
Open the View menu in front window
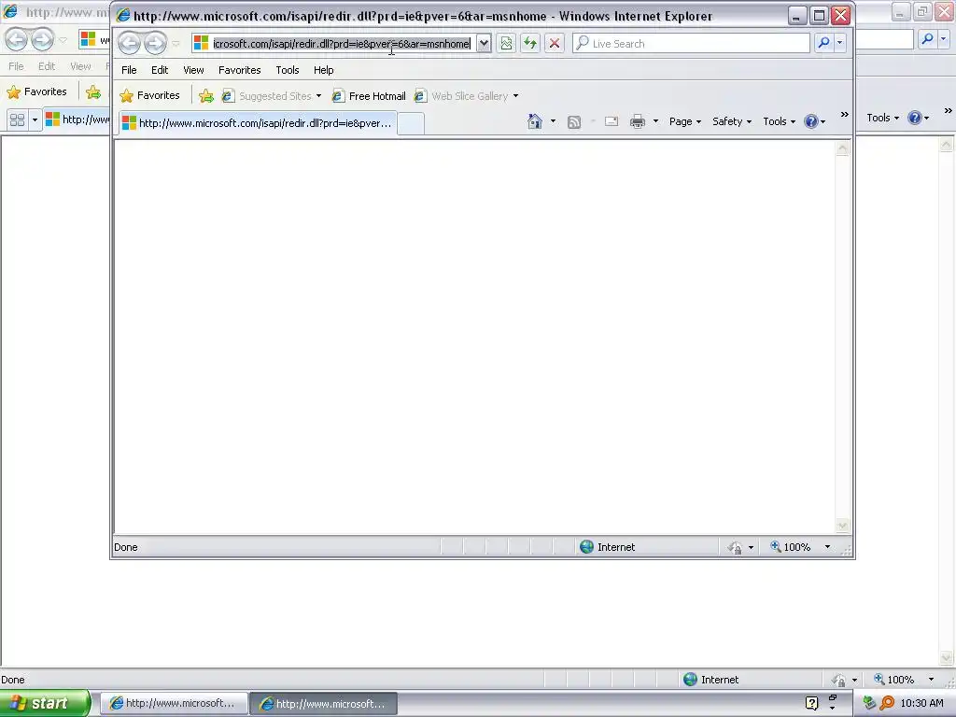pyautogui.click(x=194, y=70)
